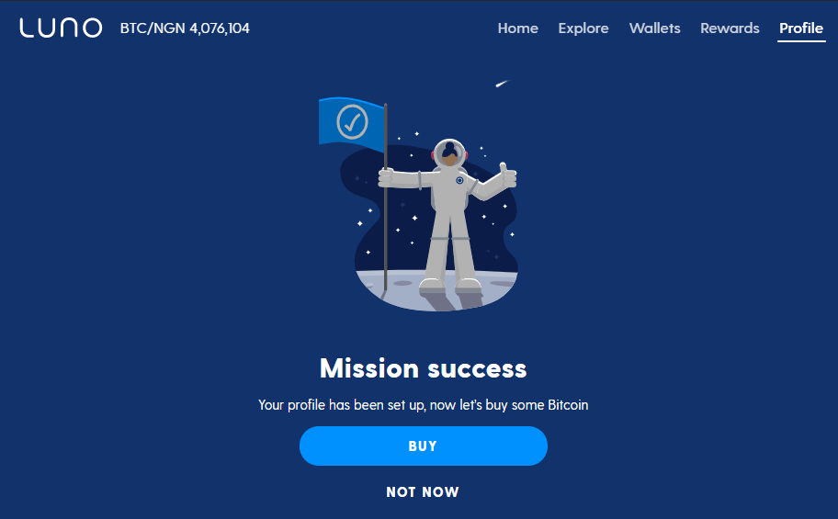Click the astronaut's helmet

449,153
